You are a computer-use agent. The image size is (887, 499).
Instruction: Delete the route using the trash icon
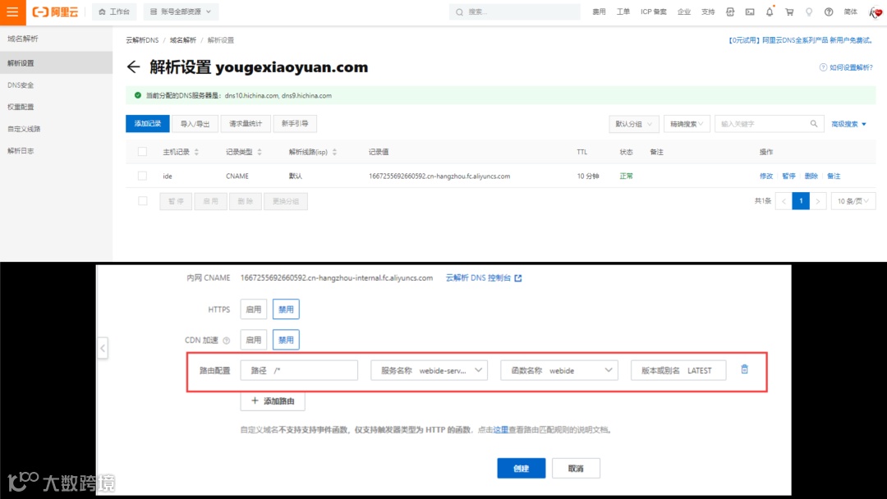coord(744,369)
